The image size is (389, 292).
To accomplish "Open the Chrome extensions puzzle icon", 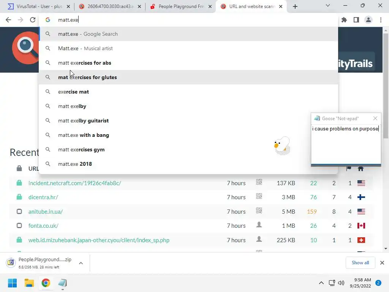I will pos(344,20).
